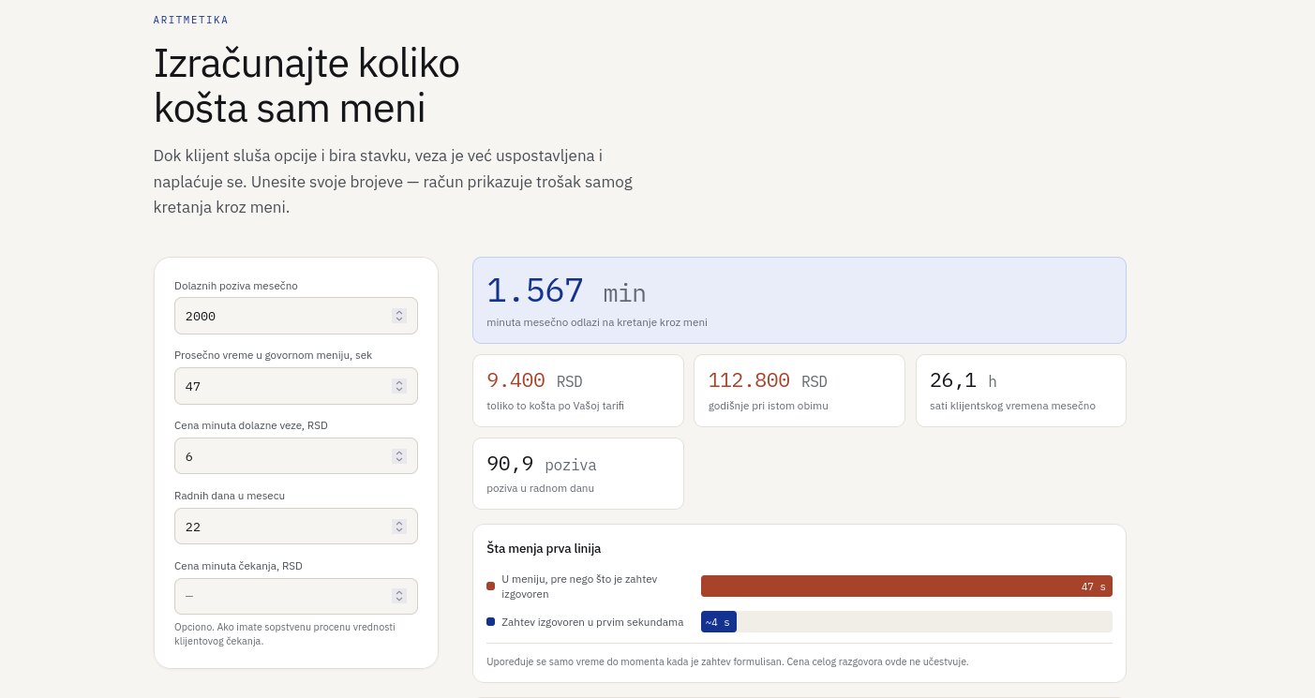Click the stepper icon for incoming calls field
The width and height of the screenshot is (1315, 698).
399,316
